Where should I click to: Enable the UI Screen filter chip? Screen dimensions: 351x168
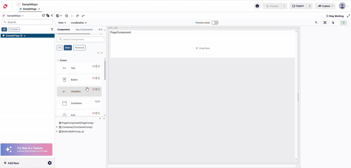pos(14,29)
